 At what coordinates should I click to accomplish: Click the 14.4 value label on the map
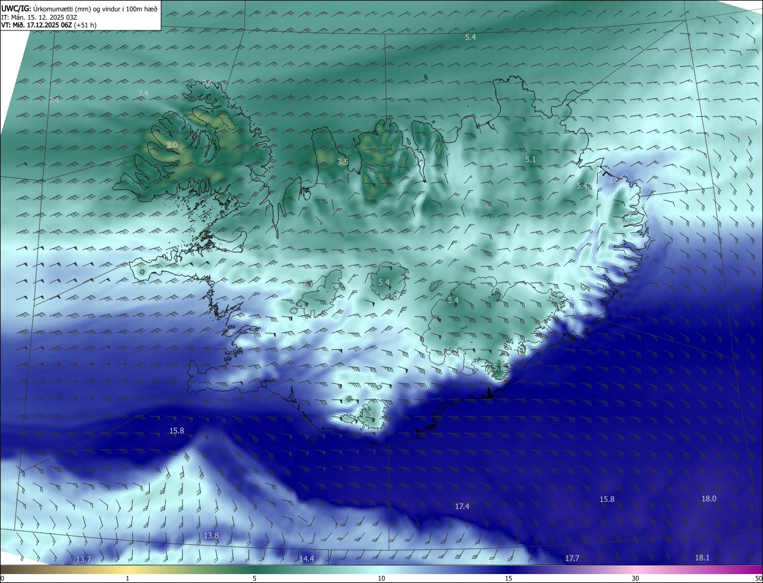(x=306, y=559)
